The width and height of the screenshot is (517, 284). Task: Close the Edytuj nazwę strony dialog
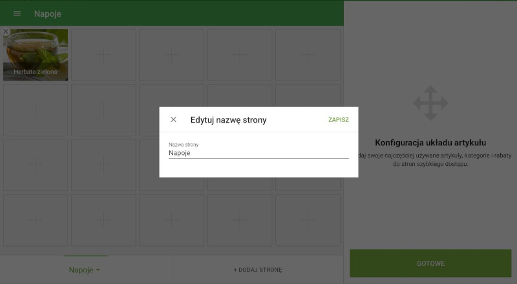(x=173, y=119)
